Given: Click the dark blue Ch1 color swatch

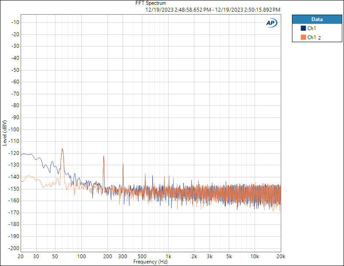Looking at the screenshot, I should [303, 28].
